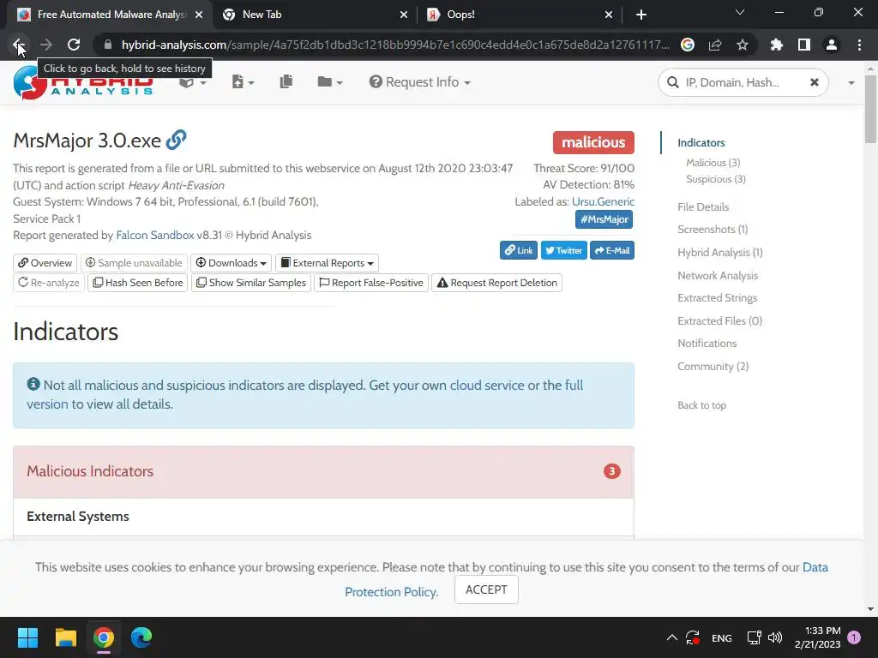Click Report False-Positive button

pyautogui.click(x=371, y=283)
